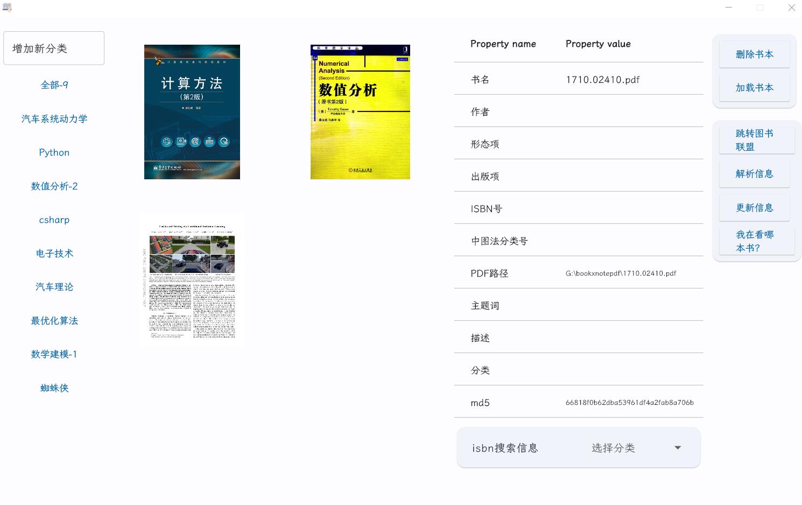Viewport: 802px width, 505px height.
Task: Expand the 选择分类 dropdown arrow
Action: tap(678, 448)
